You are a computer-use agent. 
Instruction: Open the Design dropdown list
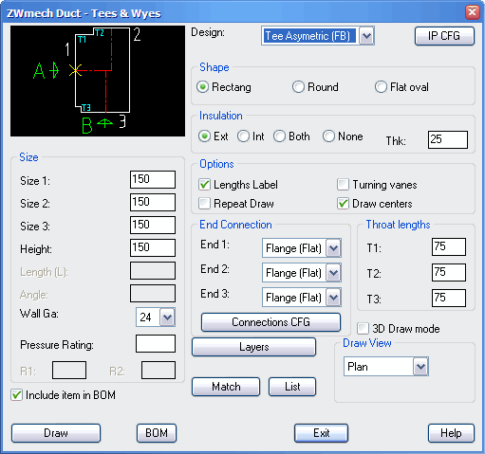tap(366, 36)
